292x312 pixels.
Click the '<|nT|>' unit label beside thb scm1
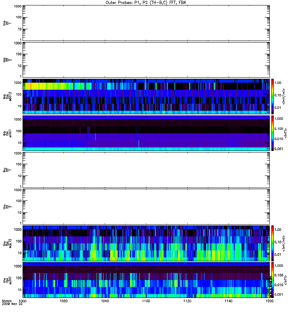pos(285,133)
